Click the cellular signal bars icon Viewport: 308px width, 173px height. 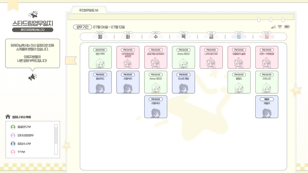[x=273, y=27]
